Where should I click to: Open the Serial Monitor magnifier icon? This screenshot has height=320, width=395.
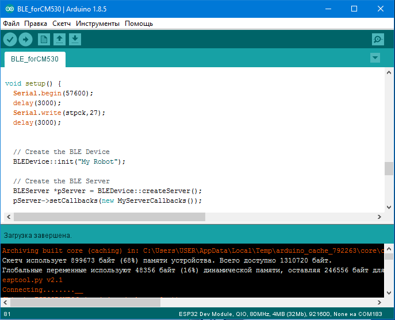point(378,39)
